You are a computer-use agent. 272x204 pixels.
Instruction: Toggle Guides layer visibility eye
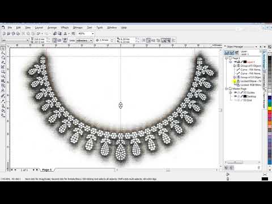[235, 92]
